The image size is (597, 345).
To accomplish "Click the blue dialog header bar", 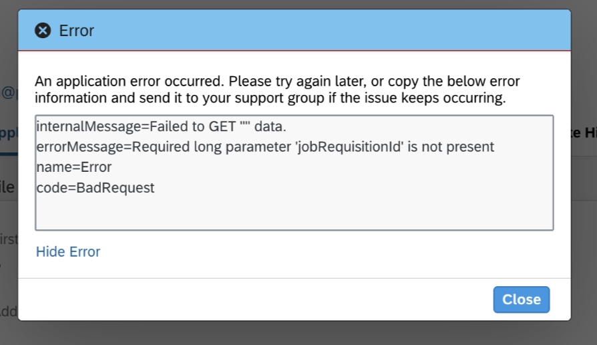I will [294, 29].
